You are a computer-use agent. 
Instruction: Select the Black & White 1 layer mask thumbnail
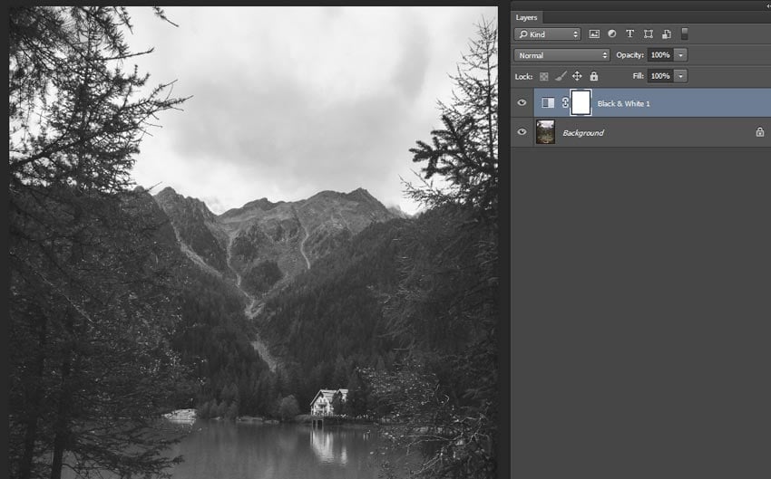tap(581, 103)
